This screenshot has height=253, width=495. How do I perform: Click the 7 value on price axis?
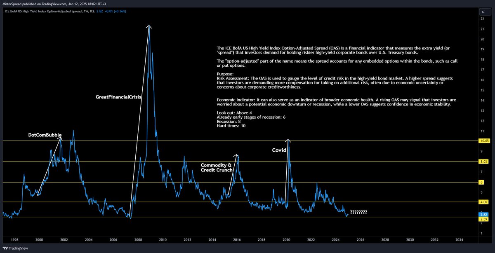point(481,172)
